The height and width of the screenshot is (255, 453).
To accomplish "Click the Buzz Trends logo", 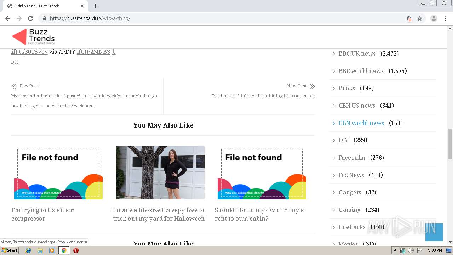I will pyautogui.click(x=33, y=37).
